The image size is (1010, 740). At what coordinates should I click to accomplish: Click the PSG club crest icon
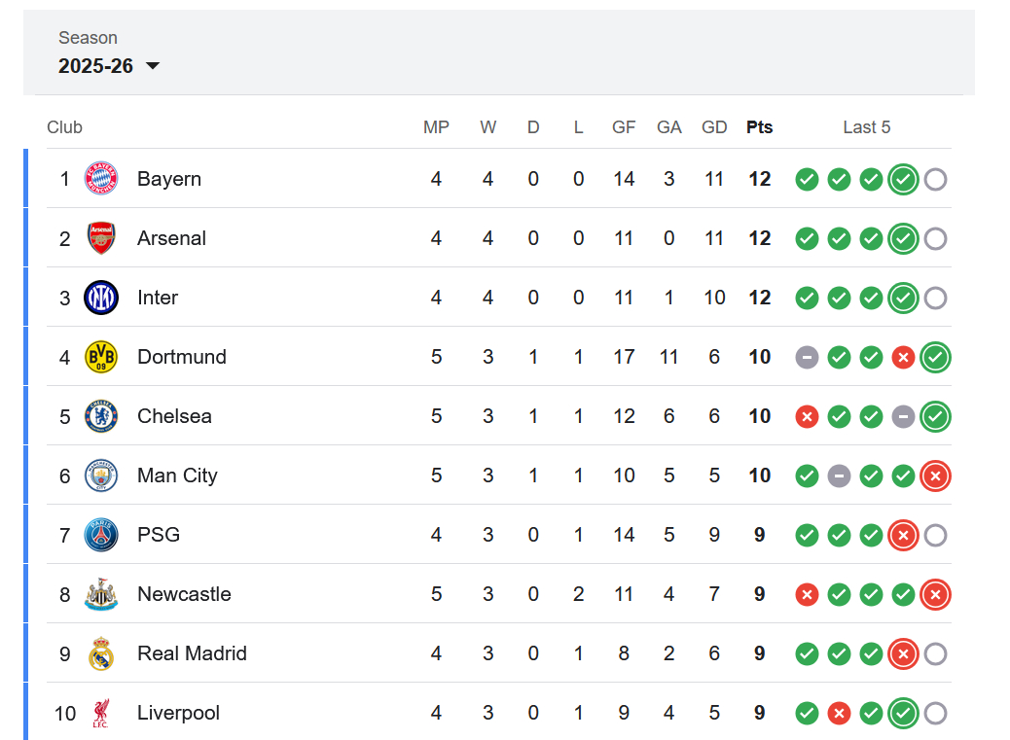click(101, 535)
